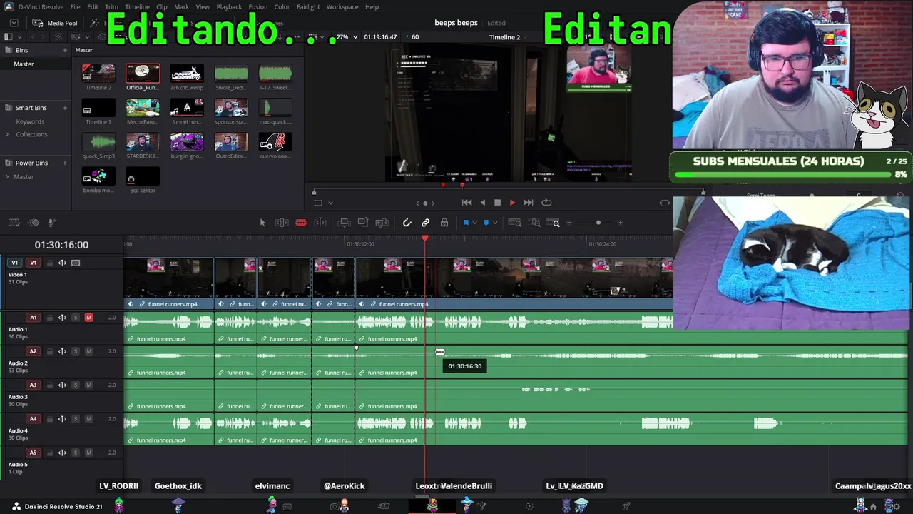Click the Overwrite Clip toolbar icon
The image size is (913, 514).
coord(363,223)
